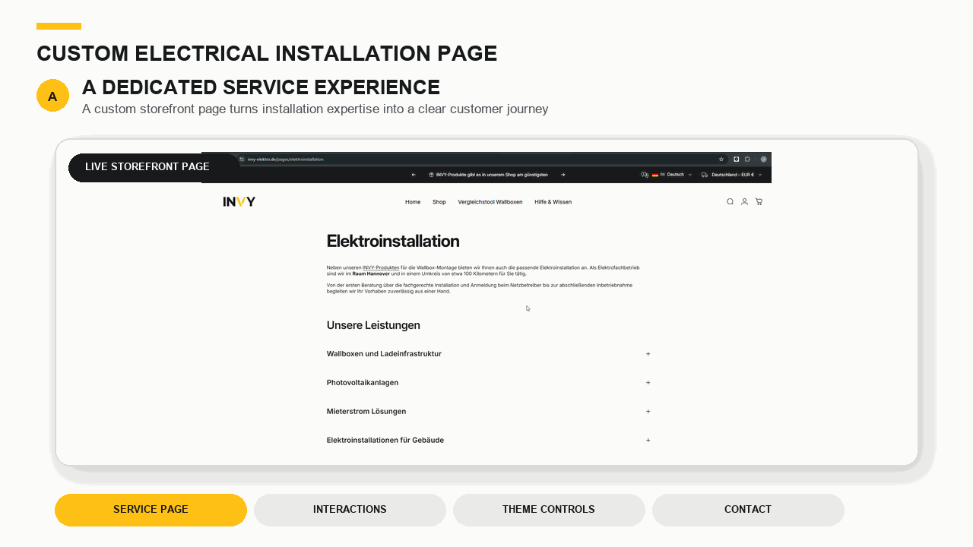Screen dimensions: 973x547
Task: Open the Deutschland – EUR € country dropdown
Action: pos(731,175)
